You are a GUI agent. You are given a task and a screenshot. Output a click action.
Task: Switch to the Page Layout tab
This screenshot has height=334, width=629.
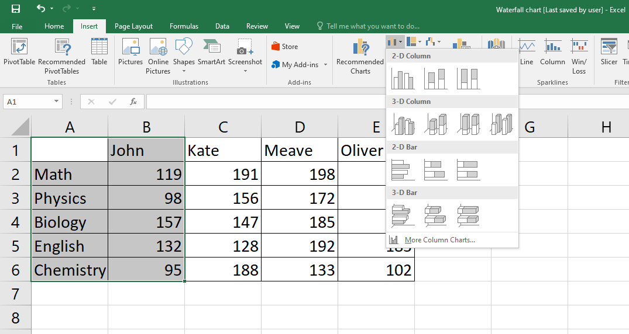(x=133, y=26)
